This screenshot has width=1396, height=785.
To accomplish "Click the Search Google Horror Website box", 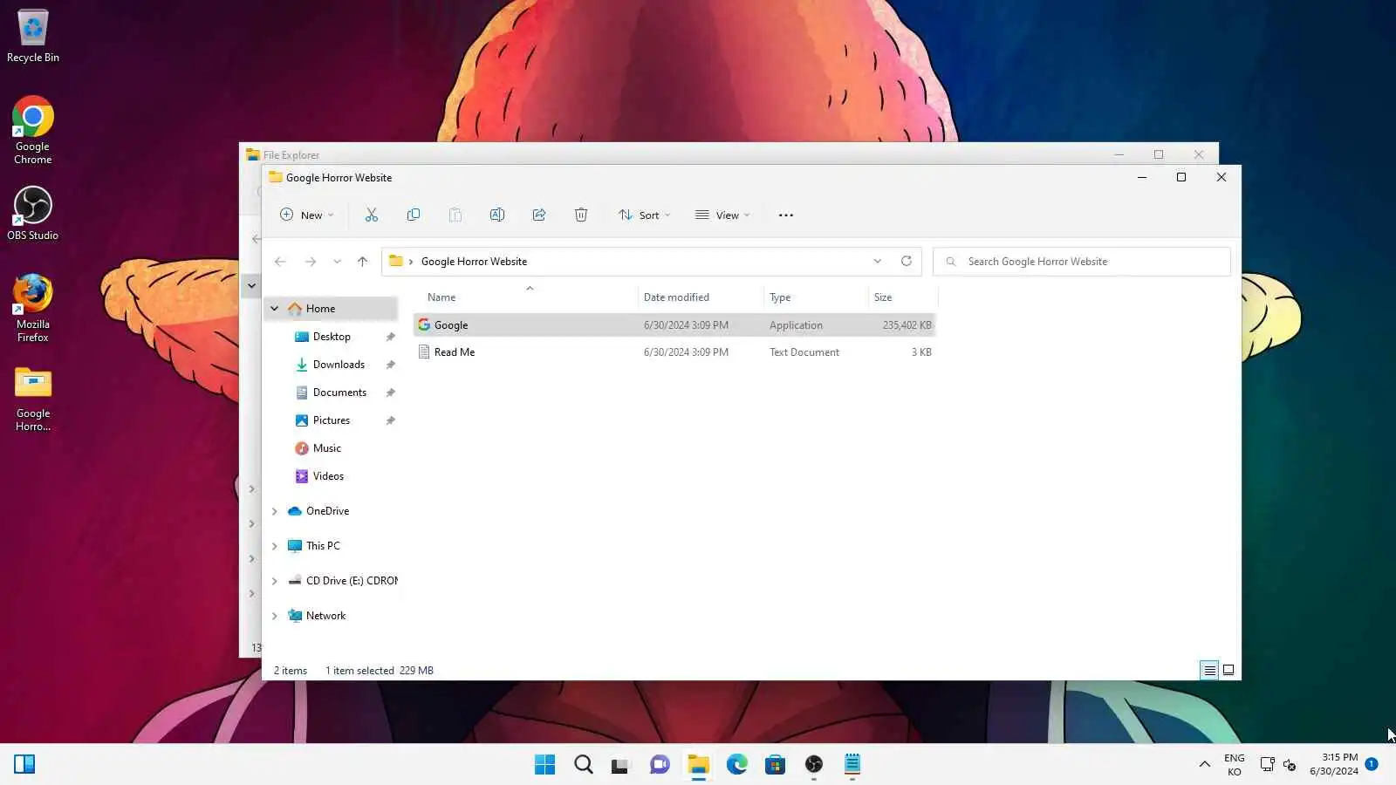I will tap(1082, 262).
